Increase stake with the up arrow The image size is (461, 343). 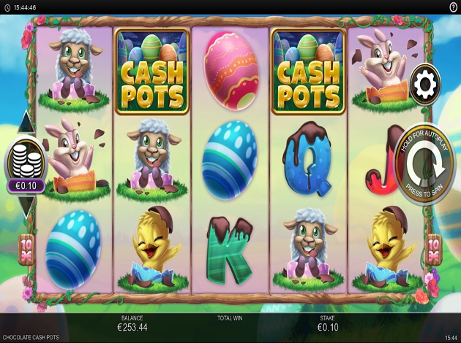(26, 122)
